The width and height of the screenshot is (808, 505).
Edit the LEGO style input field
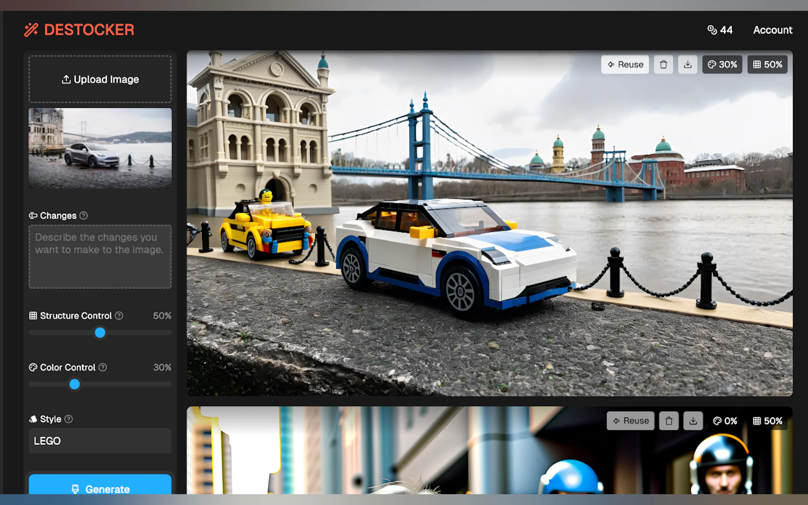[x=100, y=441]
